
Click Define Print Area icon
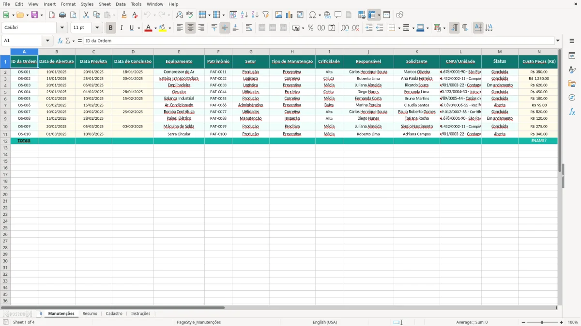pyautogui.click(x=362, y=15)
